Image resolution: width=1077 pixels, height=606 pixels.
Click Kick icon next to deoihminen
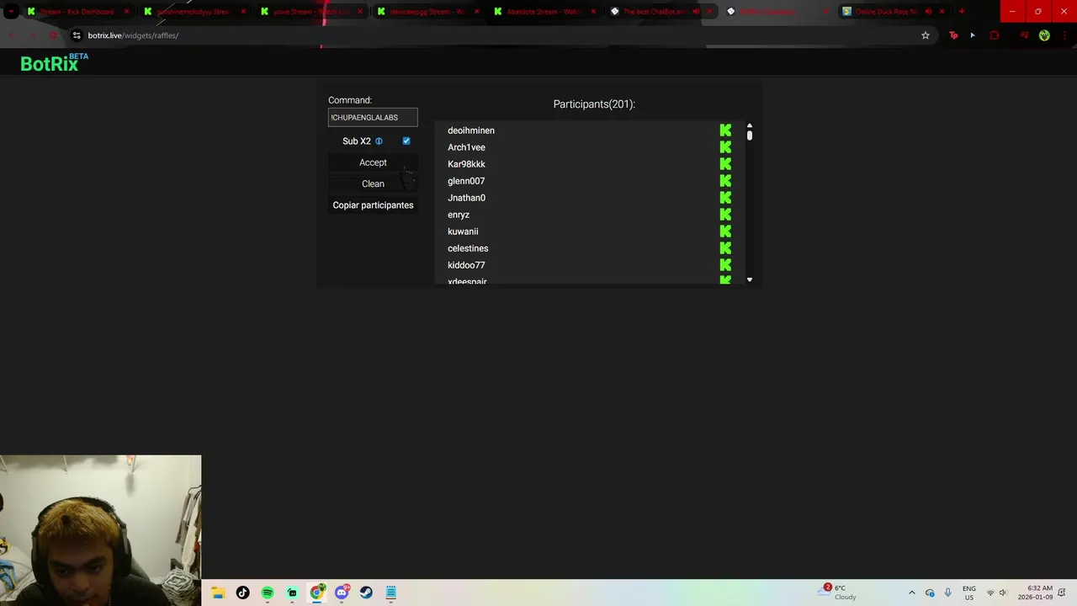(x=725, y=130)
